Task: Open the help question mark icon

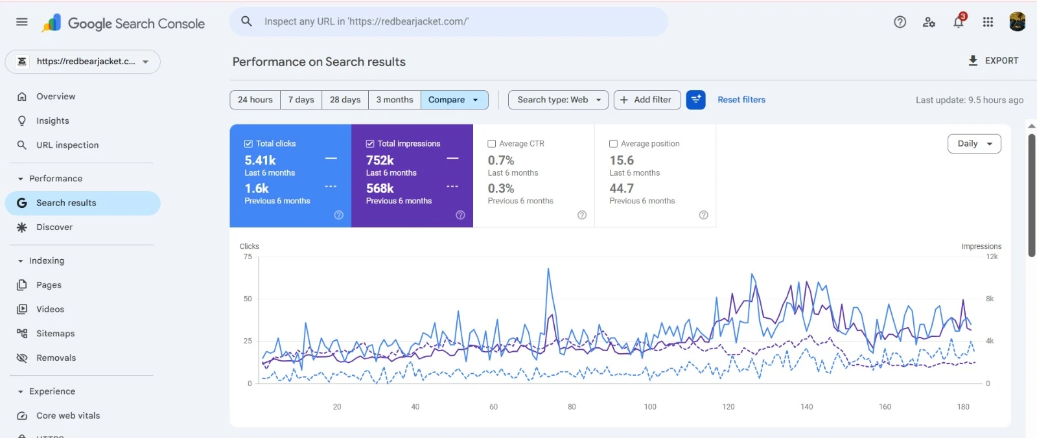Action: pyautogui.click(x=900, y=22)
